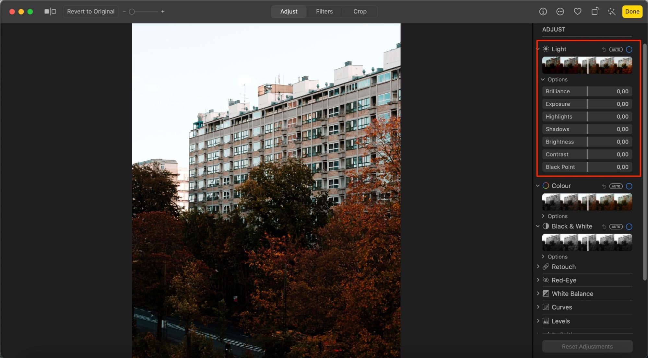Screen dimensions: 648x358
Task: Collapse the Black & White section chevron
Action: (x=538, y=226)
